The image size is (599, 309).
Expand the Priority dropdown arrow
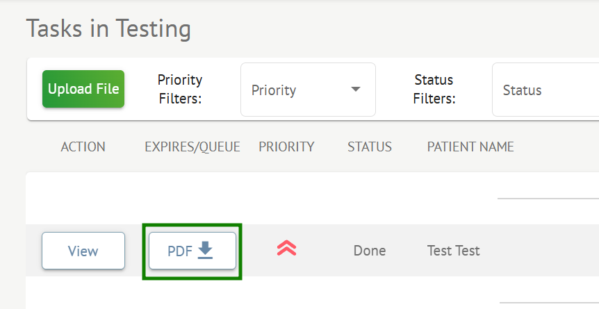[x=356, y=90]
